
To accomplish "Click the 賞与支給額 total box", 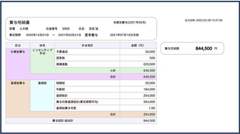I will click(192, 48).
